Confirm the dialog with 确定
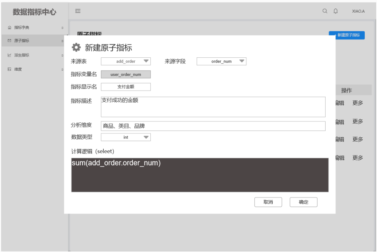 coord(303,202)
